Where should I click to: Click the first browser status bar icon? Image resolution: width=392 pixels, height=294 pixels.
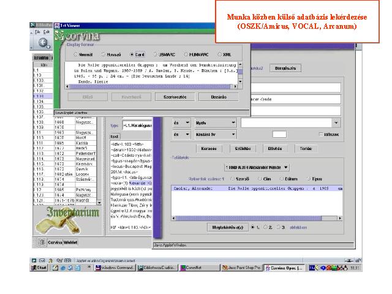34,260
